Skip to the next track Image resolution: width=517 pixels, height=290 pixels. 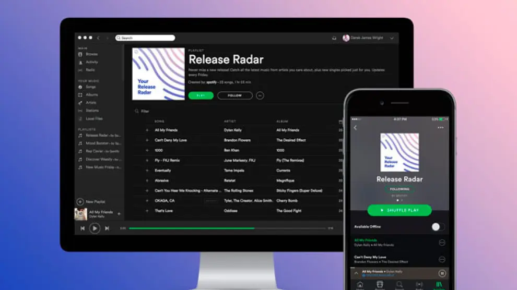point(107,228)
